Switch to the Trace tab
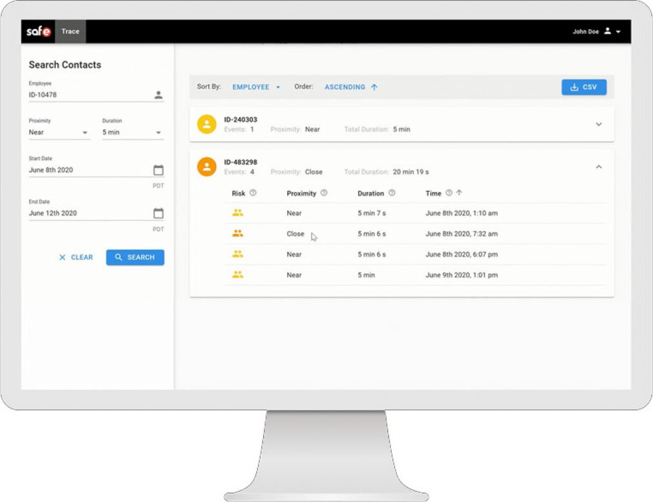This screenshot has height=502, width=653. point(70,31)
